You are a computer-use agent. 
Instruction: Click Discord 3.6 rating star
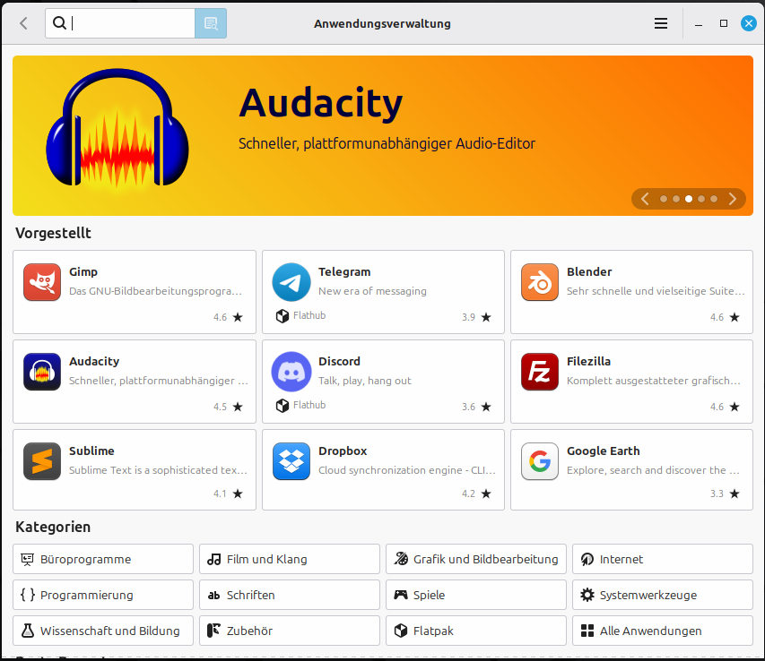[x=486, y=407]
